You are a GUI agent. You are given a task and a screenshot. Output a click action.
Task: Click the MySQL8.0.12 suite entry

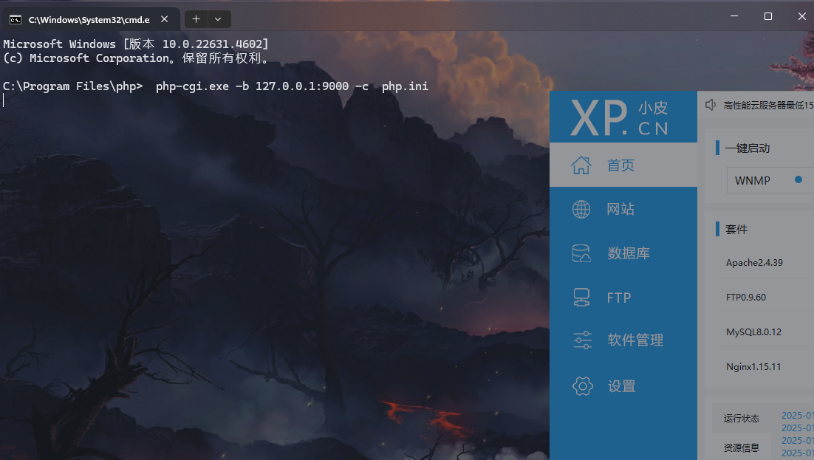(753, 332)
